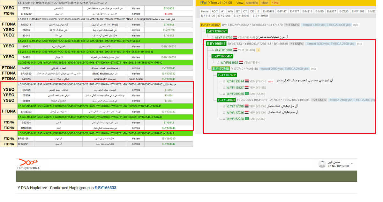Go to the Home breadcrumb tab
Image resolution: width=383 pixels, height=202 pixels.
(205, 11)
